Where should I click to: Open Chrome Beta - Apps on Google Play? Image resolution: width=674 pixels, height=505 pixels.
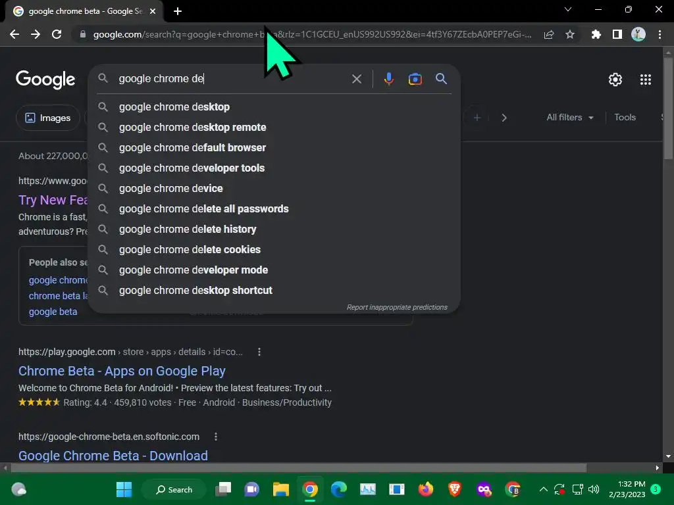coord(122,371)
